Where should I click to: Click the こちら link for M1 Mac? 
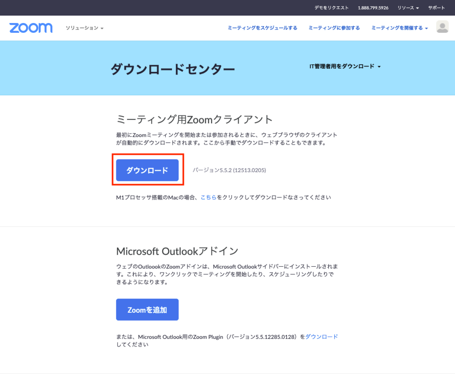(x=208, y=197)
